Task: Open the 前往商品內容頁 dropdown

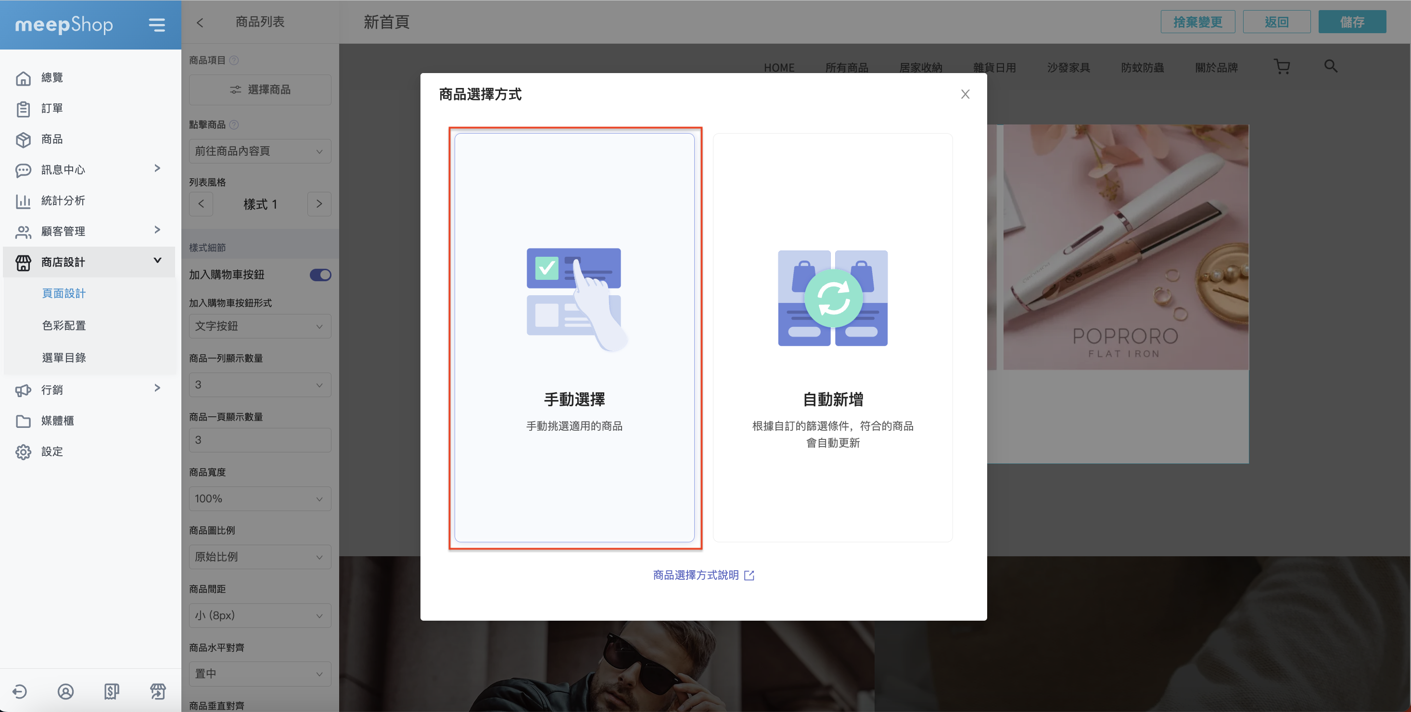Action: tap(260, 151)
